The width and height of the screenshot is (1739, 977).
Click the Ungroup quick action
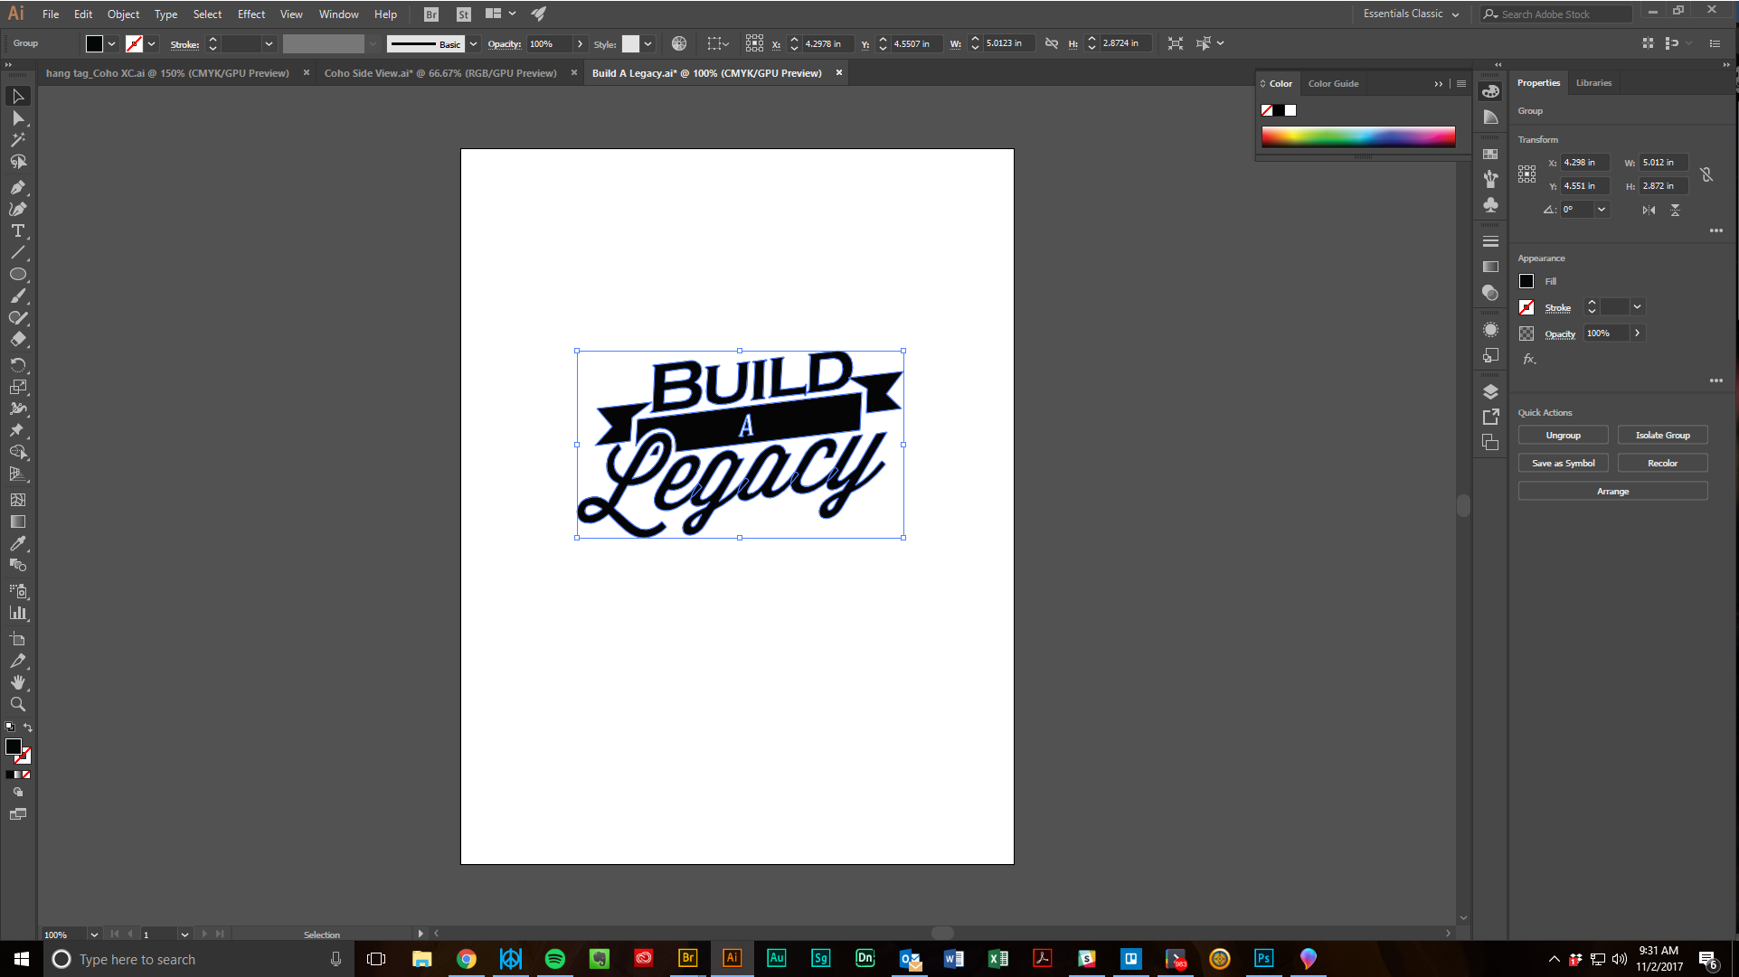point(1563,435)
